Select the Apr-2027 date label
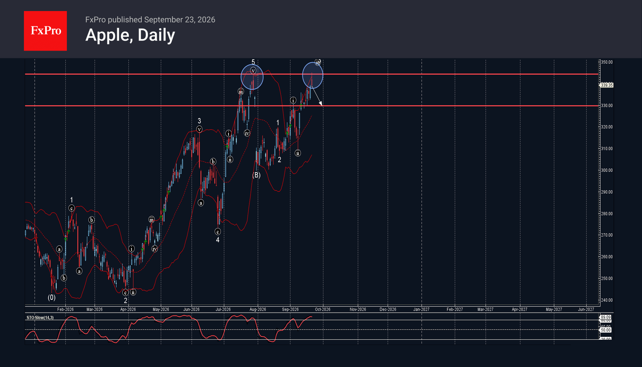This screenshot has width=642, height=367. (519, 309)
